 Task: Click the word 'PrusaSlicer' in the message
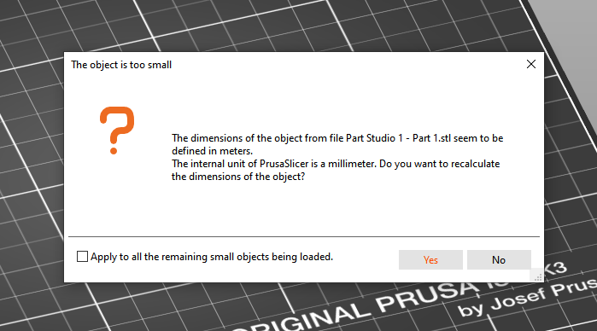(284, 164)
